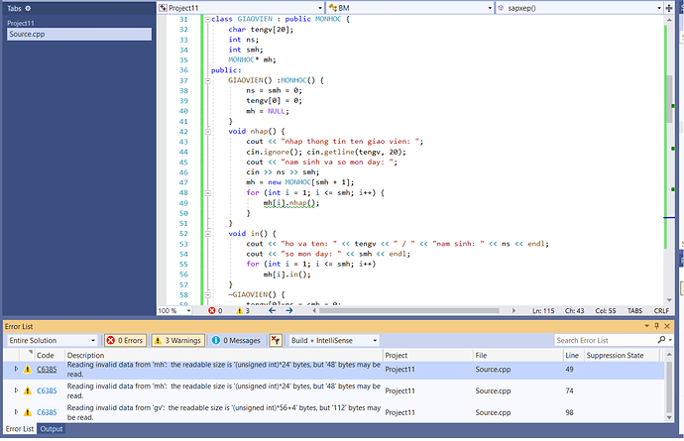Switch to the Output tab
The height and width of the screenshot is (441, 684).
[x=52, y=429]
